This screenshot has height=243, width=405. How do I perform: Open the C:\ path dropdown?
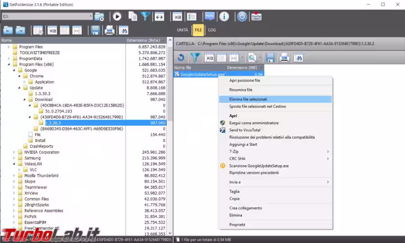[x=91, y=17]
